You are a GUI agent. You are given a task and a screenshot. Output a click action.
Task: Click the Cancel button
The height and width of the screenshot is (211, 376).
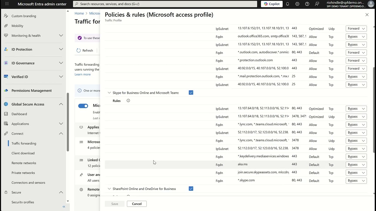[x=137, y=204]
